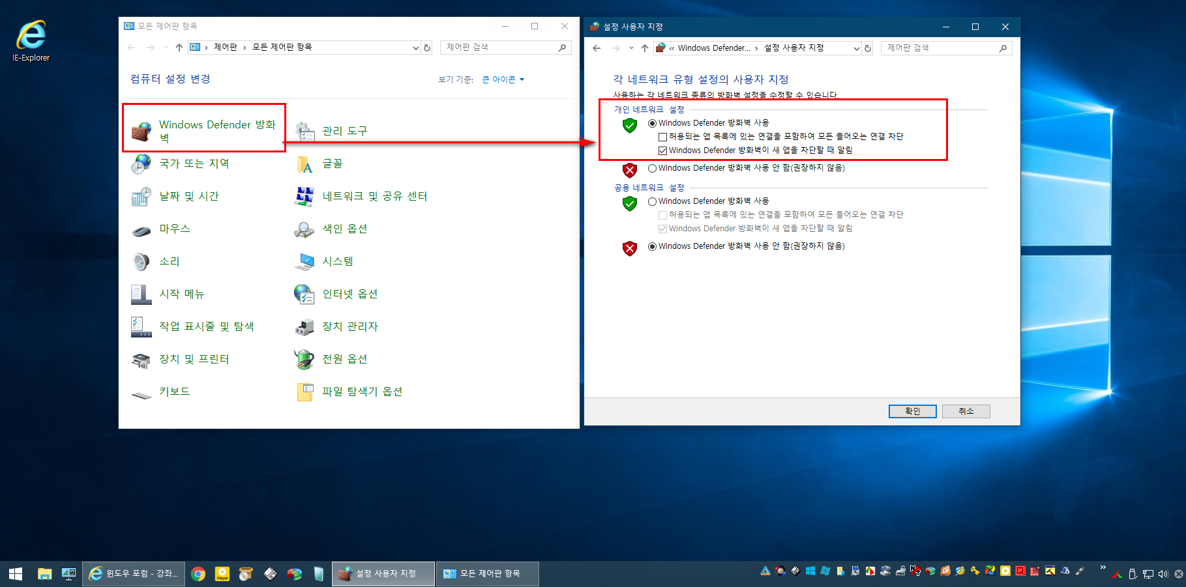Image resolution: width=1186 pixels, height=587 pixels.
Task: Switch to 윈도우 포럼 IE taskbar window
Action: 134,573
